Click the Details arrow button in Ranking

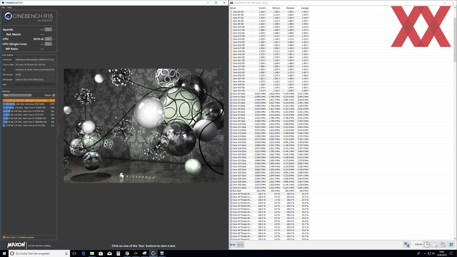(x=53, y=95)
